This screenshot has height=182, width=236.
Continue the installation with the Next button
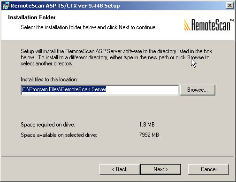click(160, 169)
